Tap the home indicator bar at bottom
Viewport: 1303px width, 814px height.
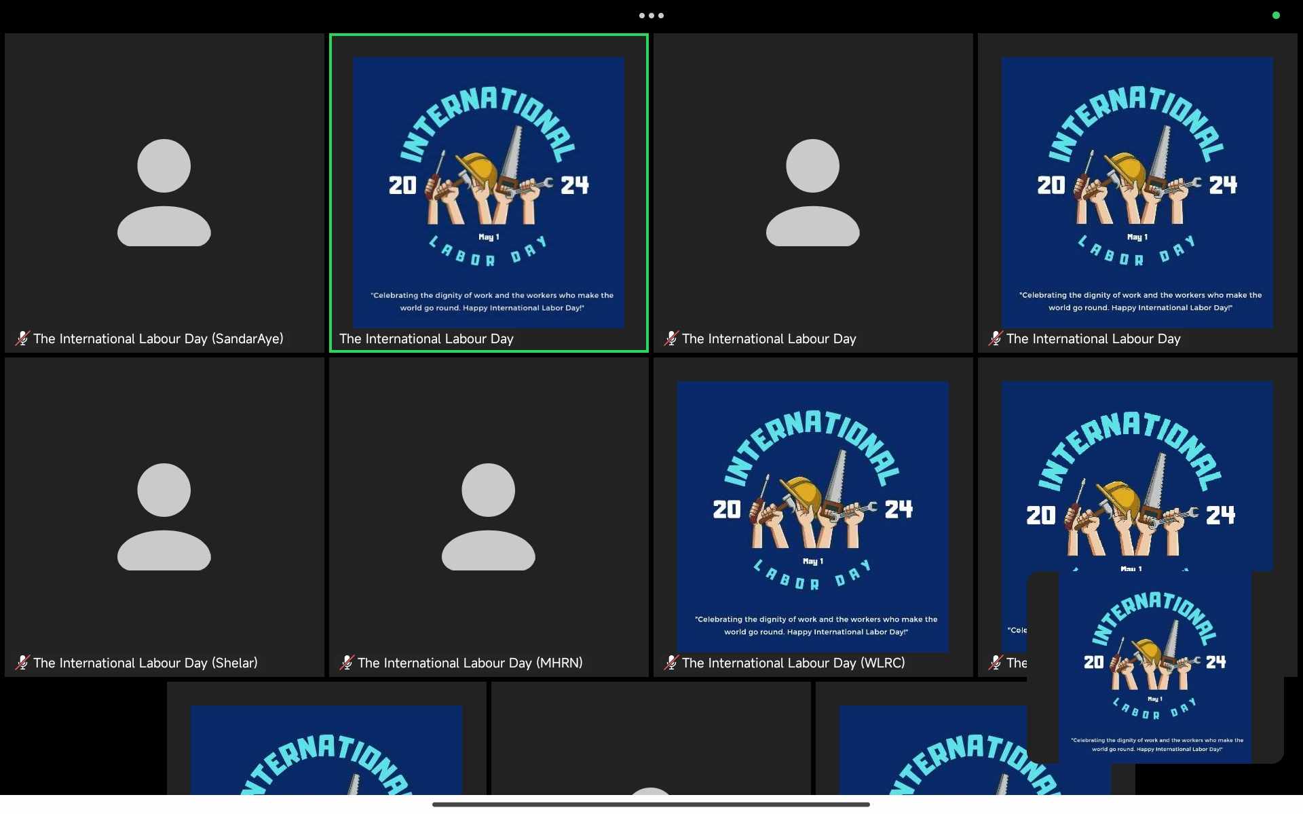pos(651,805)
